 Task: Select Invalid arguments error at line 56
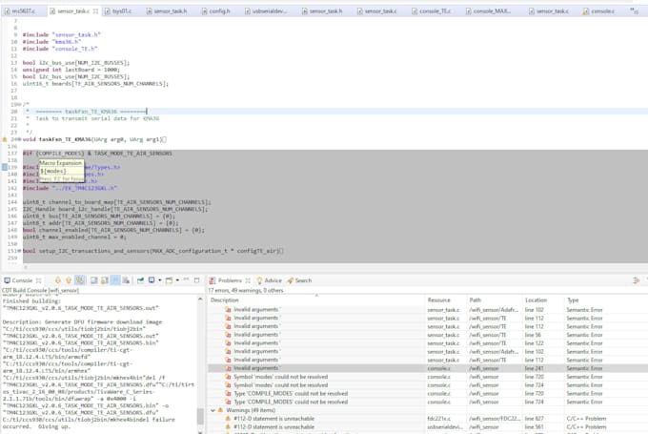[x=428, y=335]
